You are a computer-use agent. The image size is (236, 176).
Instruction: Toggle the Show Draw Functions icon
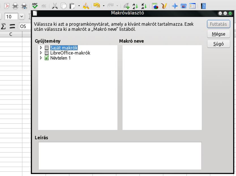tap(164, 6)
